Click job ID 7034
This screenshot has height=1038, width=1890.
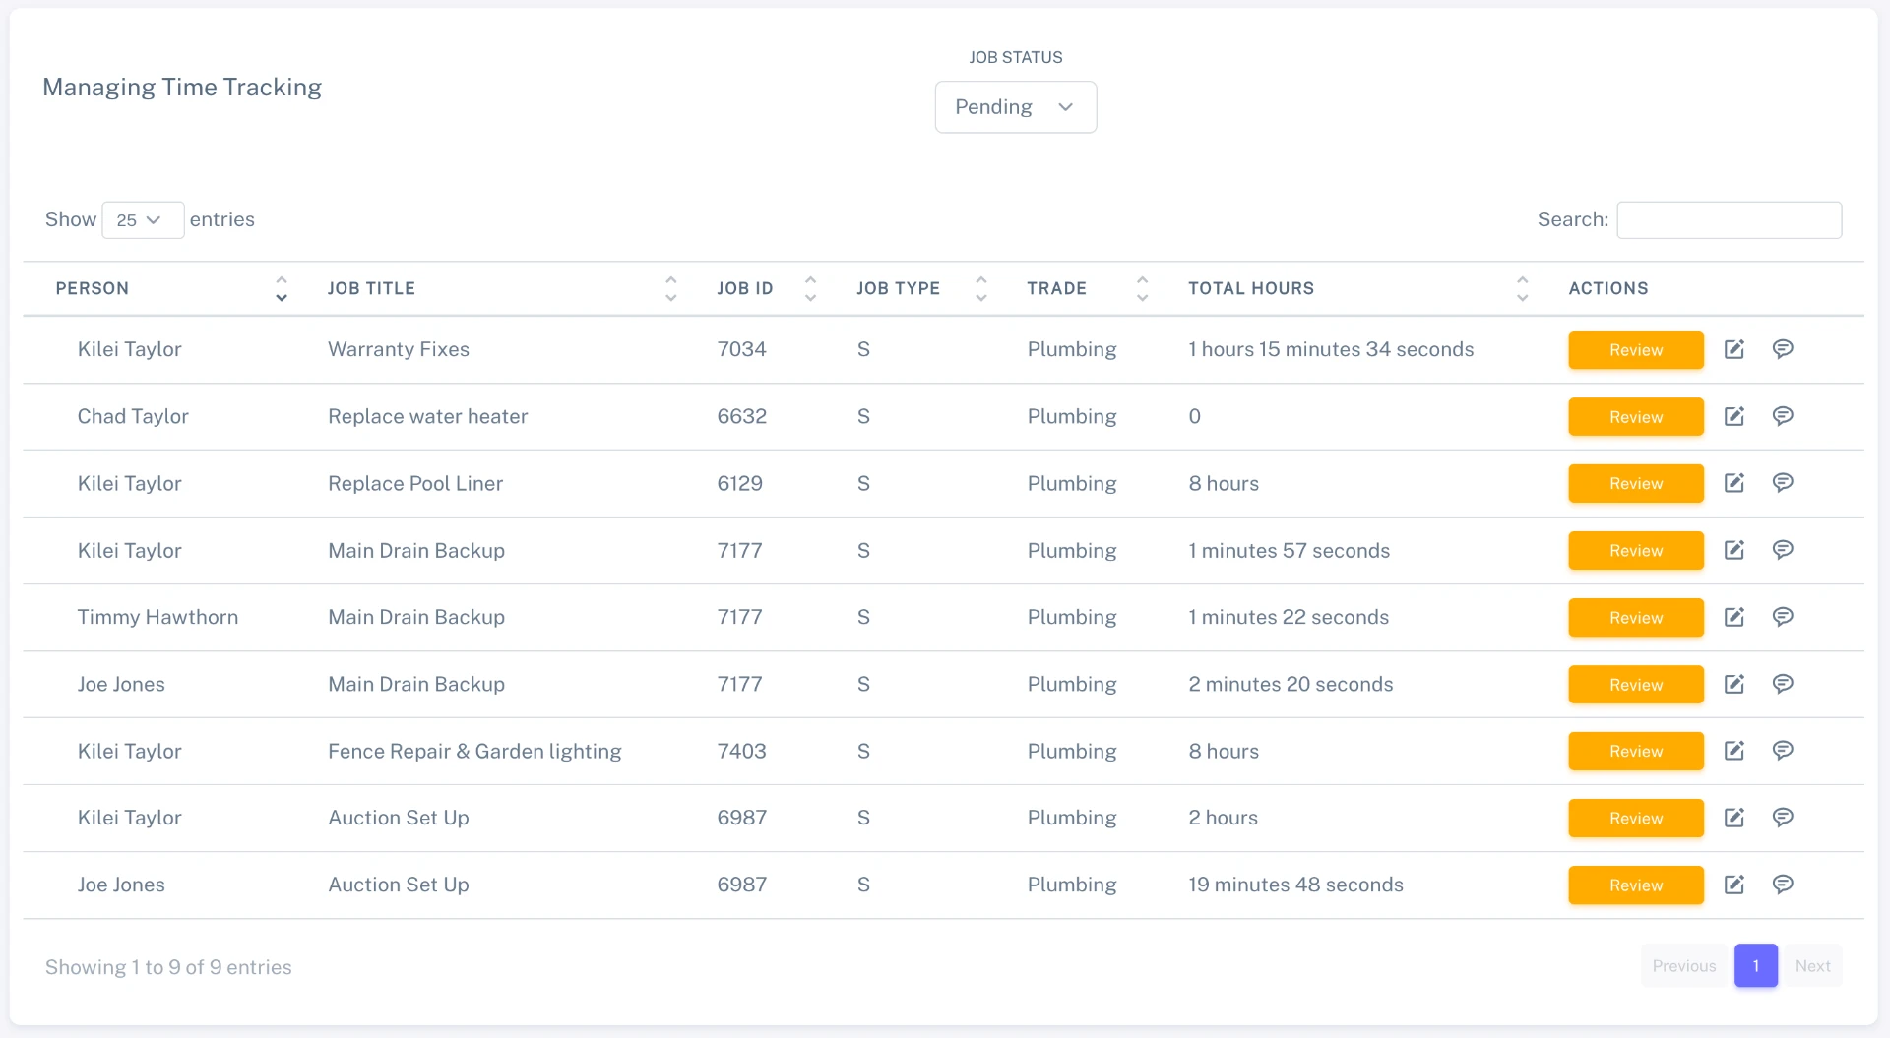pyautogui.click(x=741, y=349)
